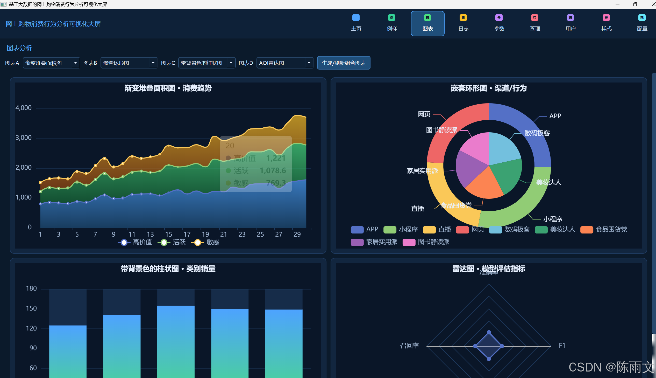This screenshot has width=656, height=378.
Task: Click the 图表分析 section heading
Action: pos(19,48)
